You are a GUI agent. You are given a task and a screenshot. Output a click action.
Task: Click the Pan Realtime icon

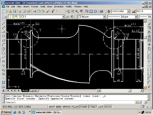coord(68,11)
